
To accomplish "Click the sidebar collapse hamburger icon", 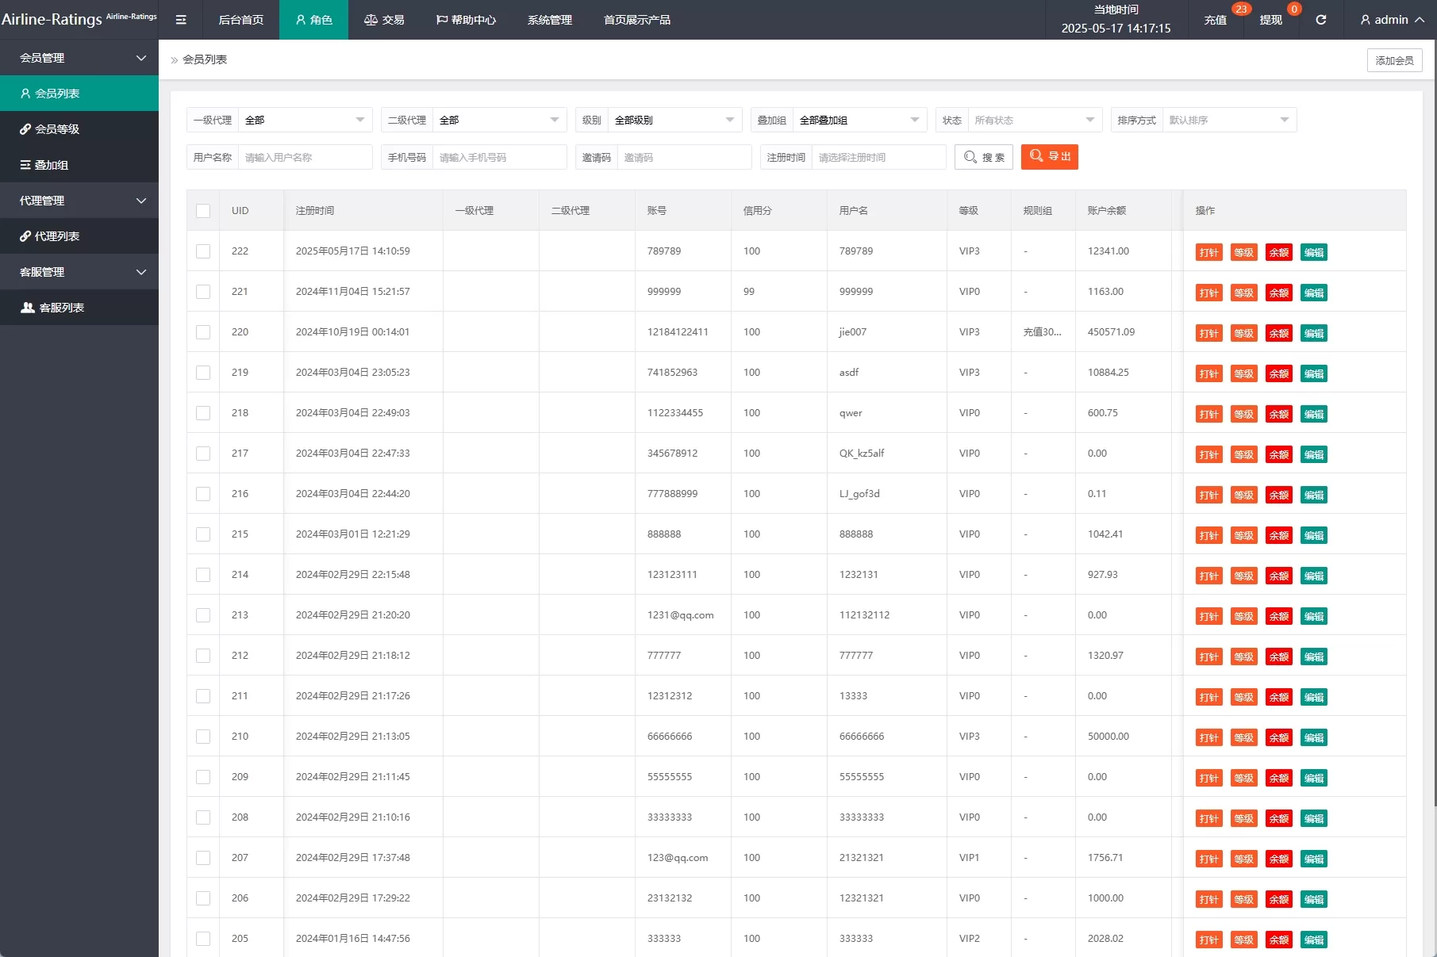I will click(181, 20).
